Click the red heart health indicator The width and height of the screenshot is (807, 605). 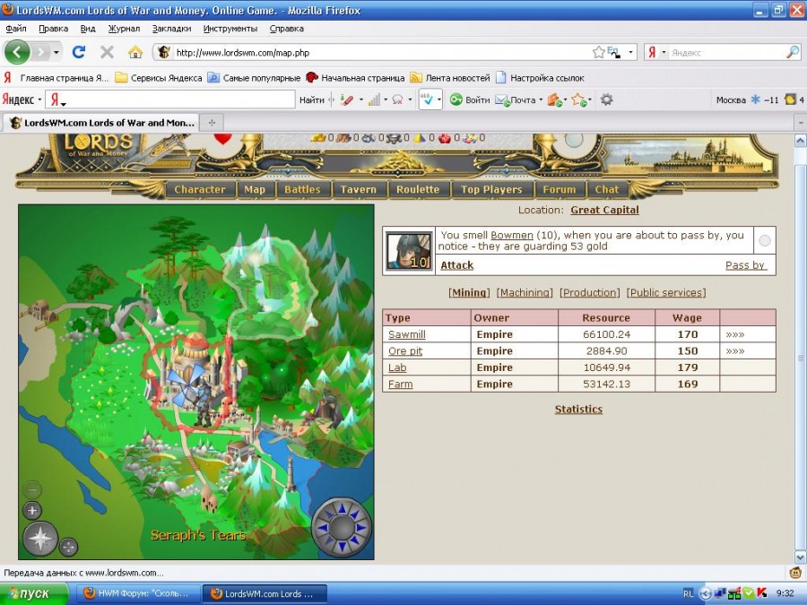[223, 139]
